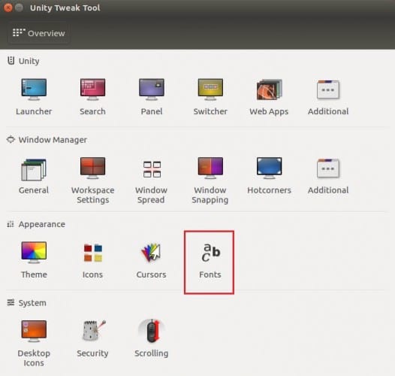Click the Unity section heading
The height and width of the screenshot is (376, 395).
(29, 61)
